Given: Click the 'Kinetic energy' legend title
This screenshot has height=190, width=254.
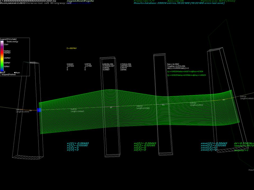Looking at the screenshot, I should 12,41.
